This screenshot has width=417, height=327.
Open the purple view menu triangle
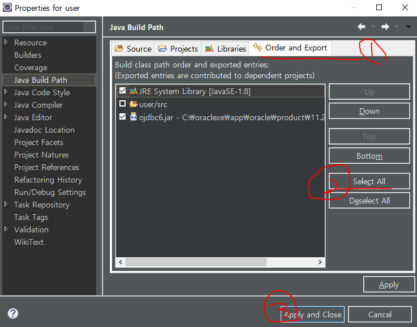click(409, 27)
